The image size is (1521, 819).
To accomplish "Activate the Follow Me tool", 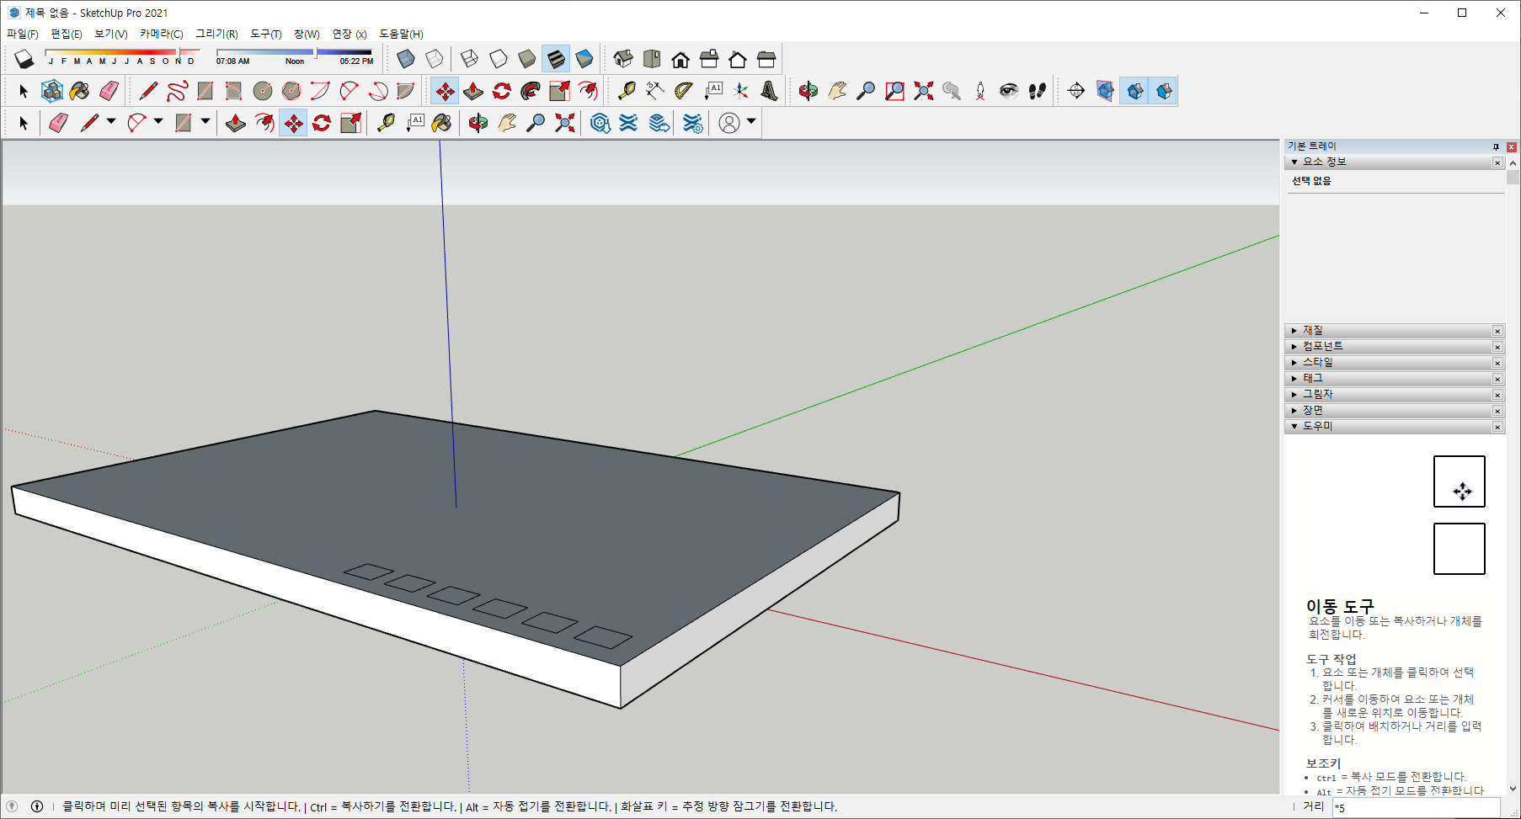I will [x=531, y=91].
